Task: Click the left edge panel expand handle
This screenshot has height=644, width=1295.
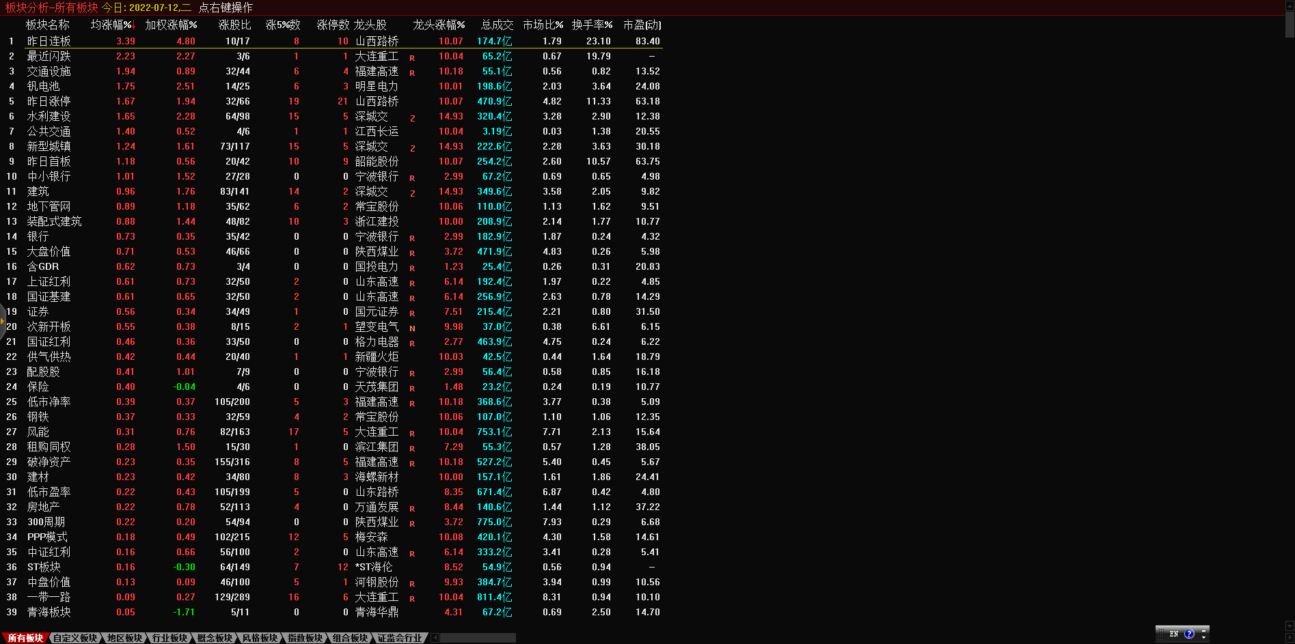Action: (x=3, y=321)
